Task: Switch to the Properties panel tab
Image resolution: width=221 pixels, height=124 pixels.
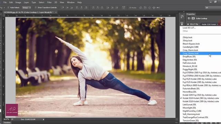Action: pos(191,14)
